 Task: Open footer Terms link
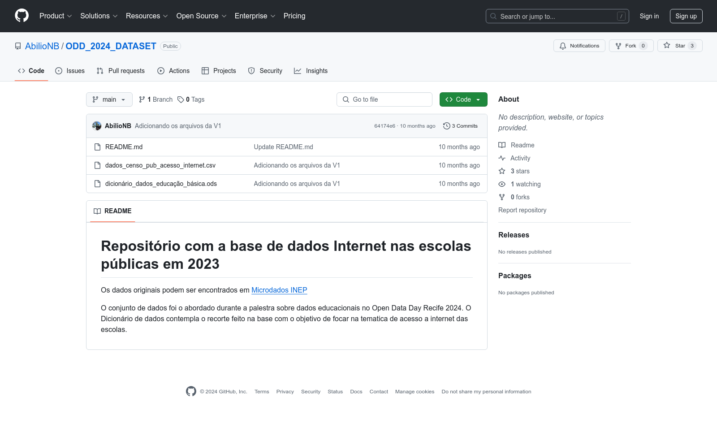pyautogui.click(x=262, y=392)
